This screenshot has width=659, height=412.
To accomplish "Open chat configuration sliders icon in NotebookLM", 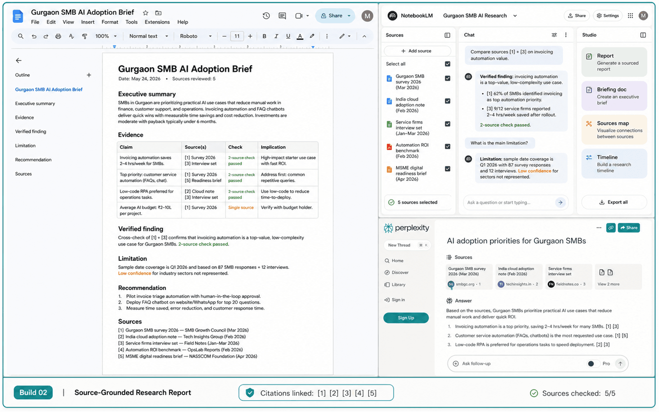I will [x=554, y=35].
